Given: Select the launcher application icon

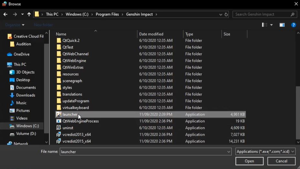Looking at the screenshot, I should (59, 114).
